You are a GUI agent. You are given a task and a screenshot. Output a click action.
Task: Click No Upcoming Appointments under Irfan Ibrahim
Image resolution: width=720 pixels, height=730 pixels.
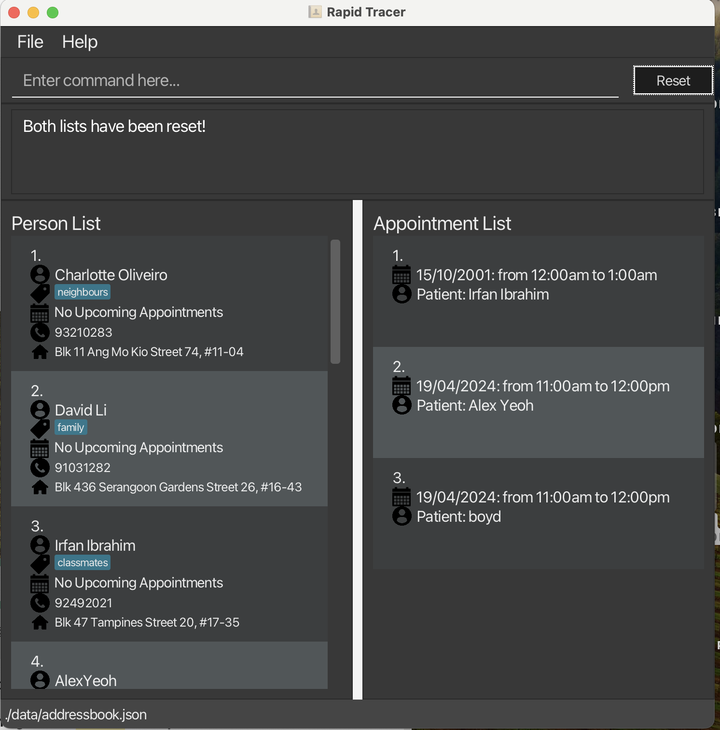[x=139, y=583]
